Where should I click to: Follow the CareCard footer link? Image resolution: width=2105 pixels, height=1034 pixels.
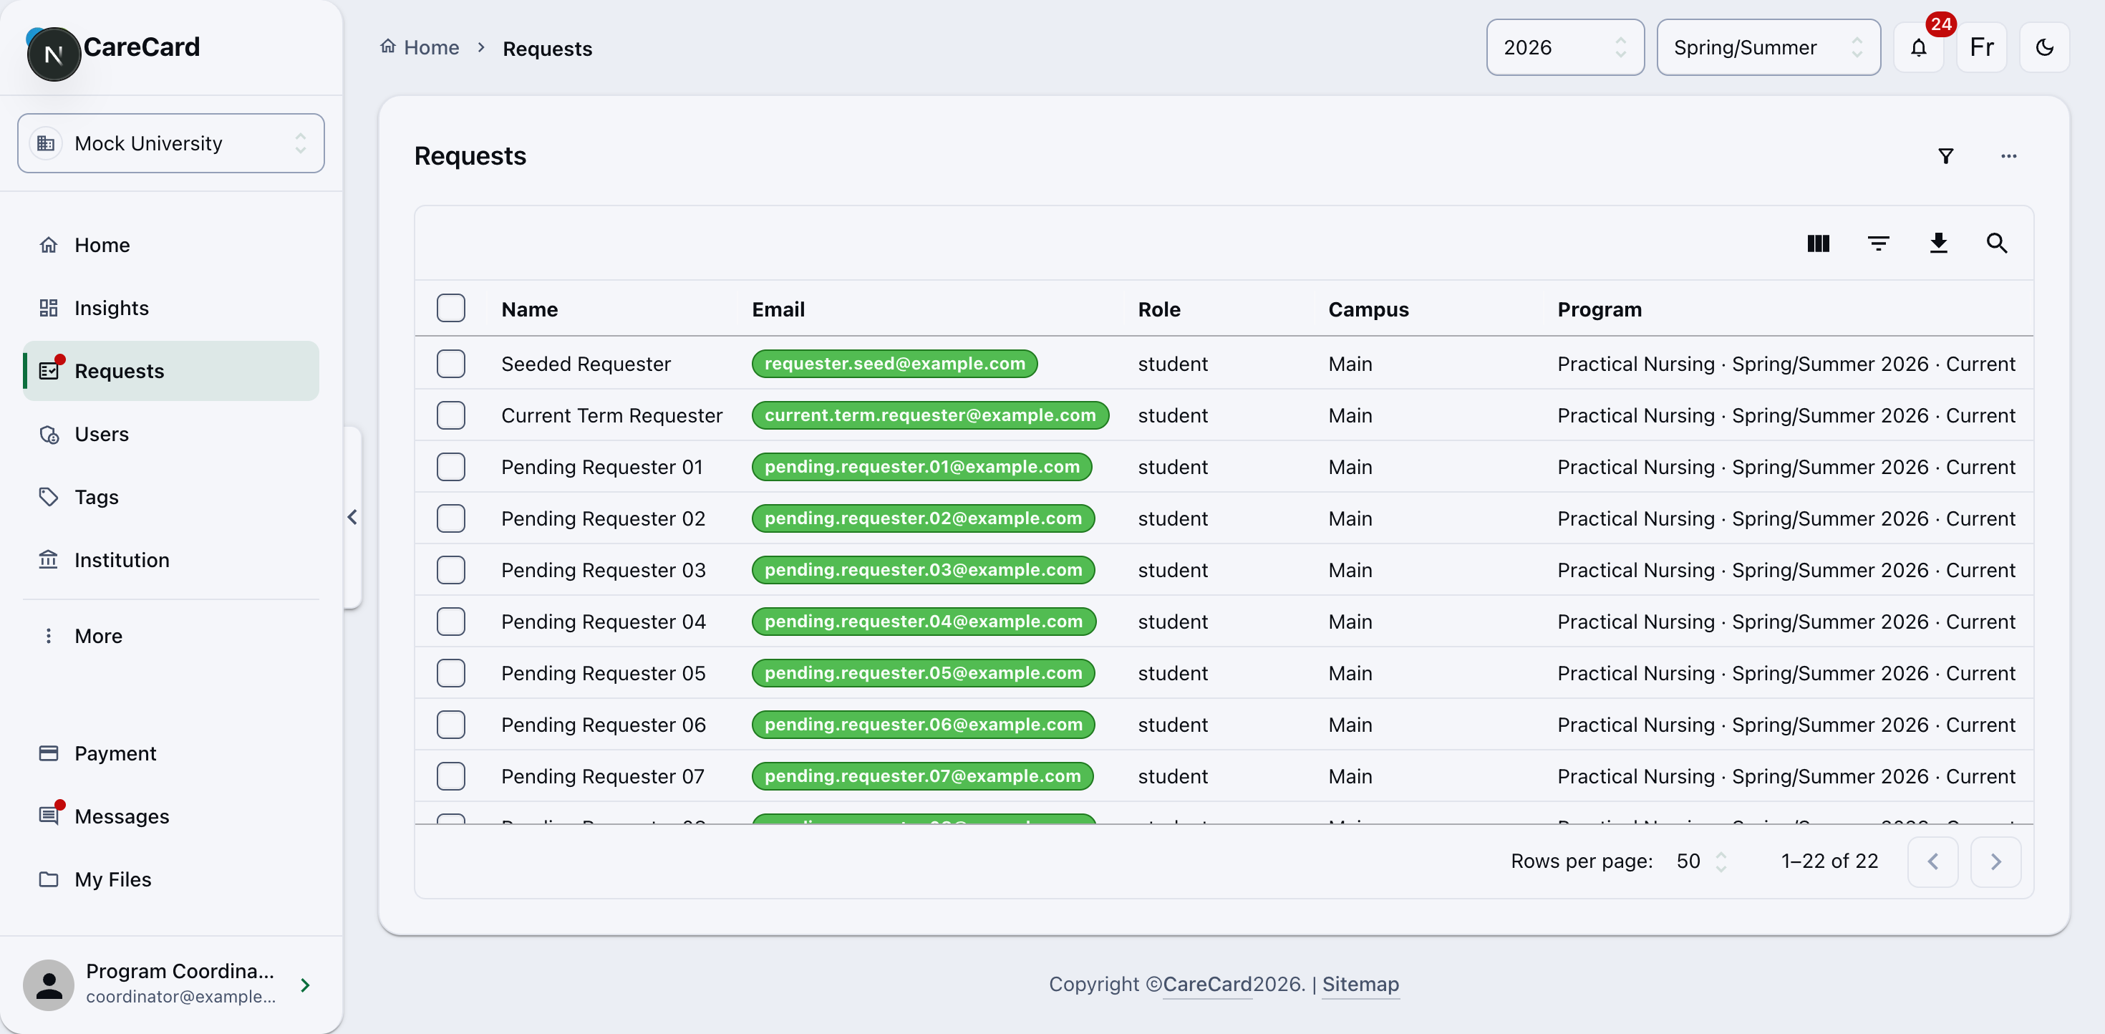(1207, 984)
